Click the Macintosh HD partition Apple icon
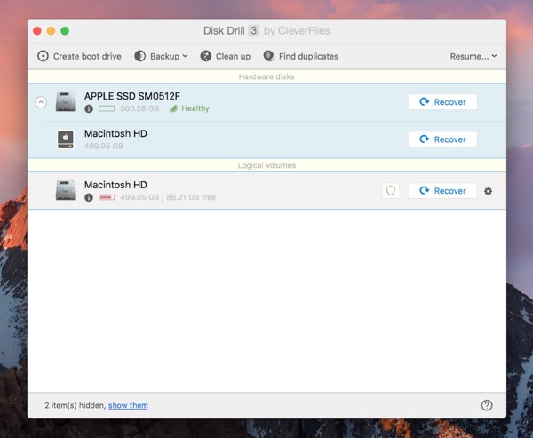Screen dimensions: 533x438 pos(66,139)
